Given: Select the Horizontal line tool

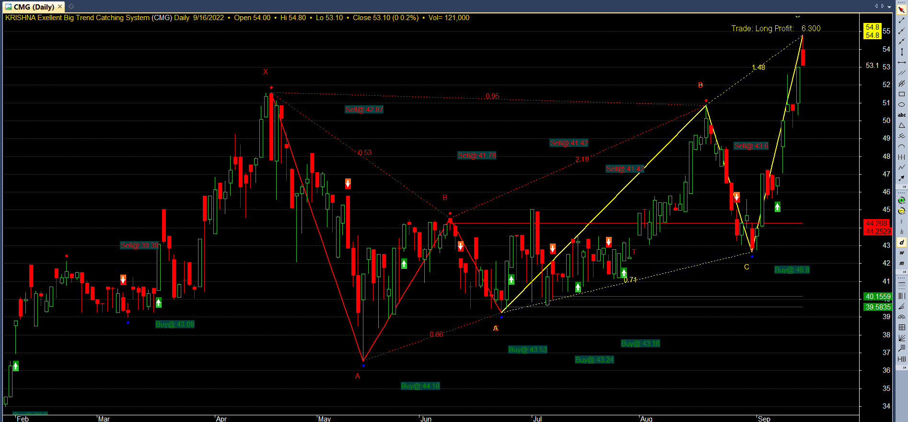Looking at the screenshot, I should (x=902, y=63).
